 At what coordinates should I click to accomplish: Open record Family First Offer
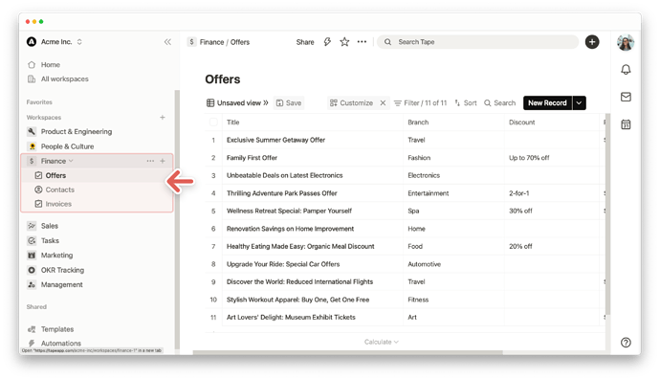pos(252,158)
